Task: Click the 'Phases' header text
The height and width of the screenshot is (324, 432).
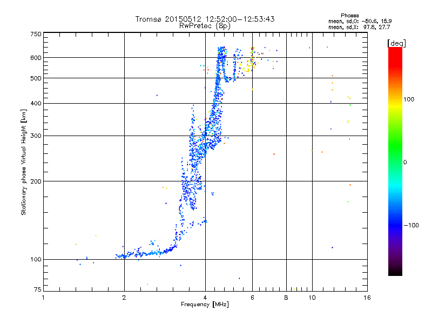Action: tap(349, 16)
